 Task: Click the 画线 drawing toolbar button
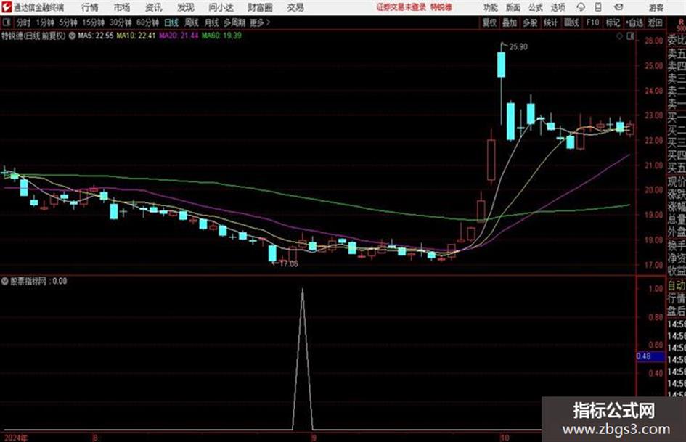coord(571,22)
